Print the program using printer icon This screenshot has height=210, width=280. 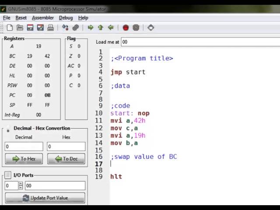click(x=51, y=28)
